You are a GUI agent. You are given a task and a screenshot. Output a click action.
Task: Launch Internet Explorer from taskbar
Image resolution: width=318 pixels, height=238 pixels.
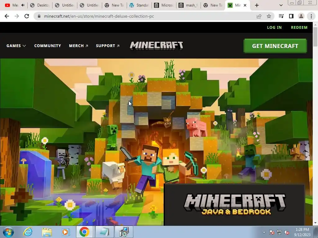coord(28,232)
